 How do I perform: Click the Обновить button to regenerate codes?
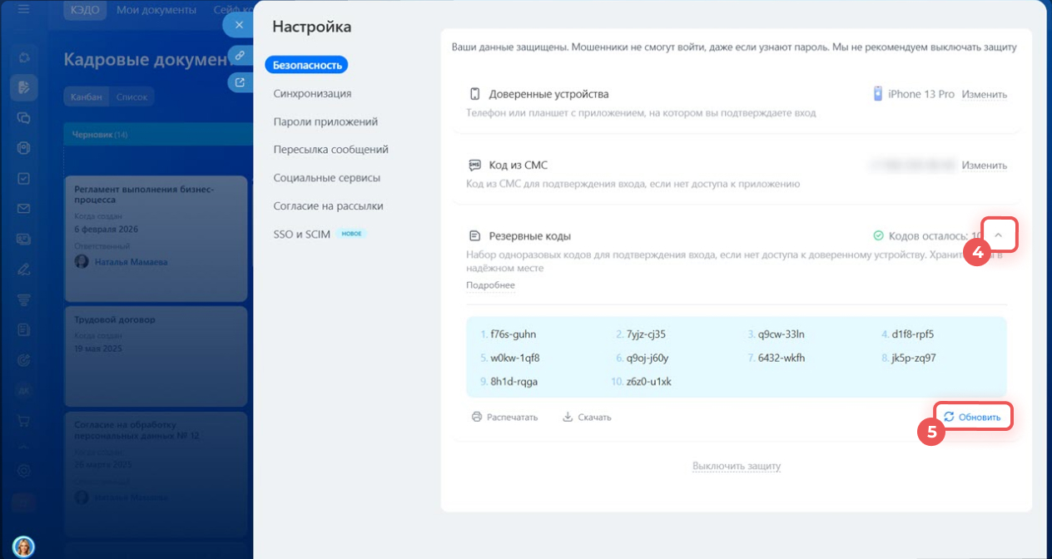pyautogui.click(x=972, y=417)
